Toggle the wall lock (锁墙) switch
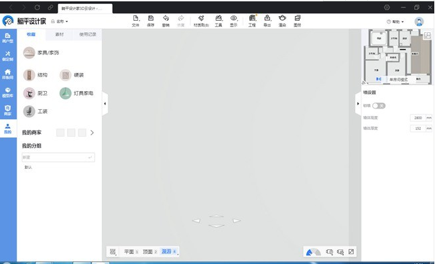The width and height of the screenshot is (439, 264). [x=379, y=106]
